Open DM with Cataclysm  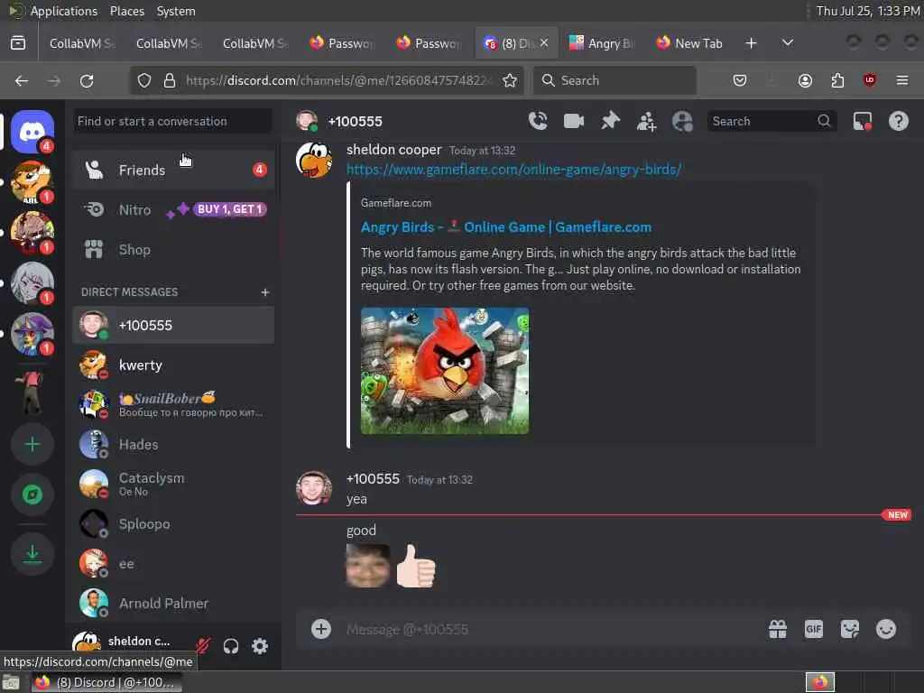pos(173,484)
